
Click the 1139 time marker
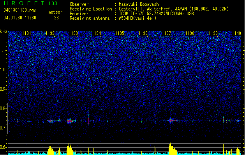pyautogui.click(x=213, y=33)
